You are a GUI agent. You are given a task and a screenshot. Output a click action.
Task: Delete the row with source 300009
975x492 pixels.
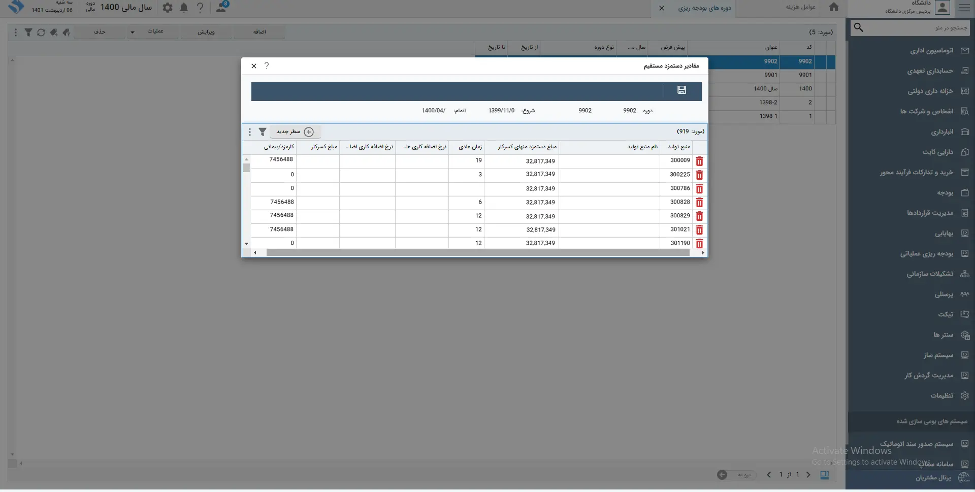(x=699, y=161)
